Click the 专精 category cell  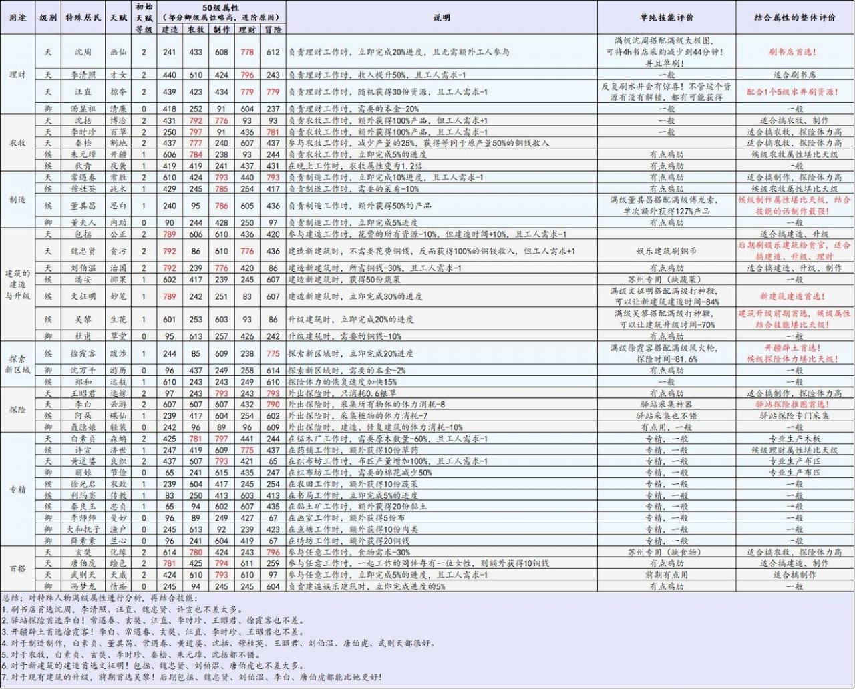pyautogui.click(x=18, y=489)
